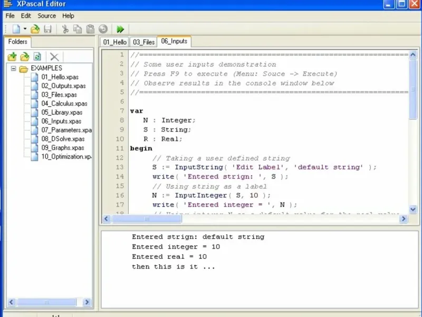This screenshot has width=422, height=317.
Task: Select the 06_Inputs tab
Action: 174,41
